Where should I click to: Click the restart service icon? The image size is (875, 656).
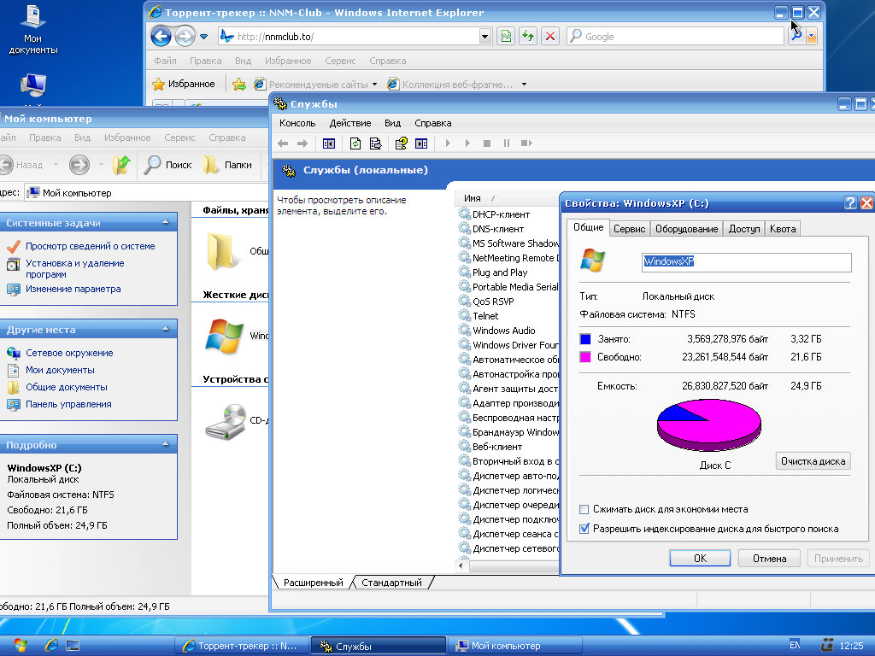526,143
